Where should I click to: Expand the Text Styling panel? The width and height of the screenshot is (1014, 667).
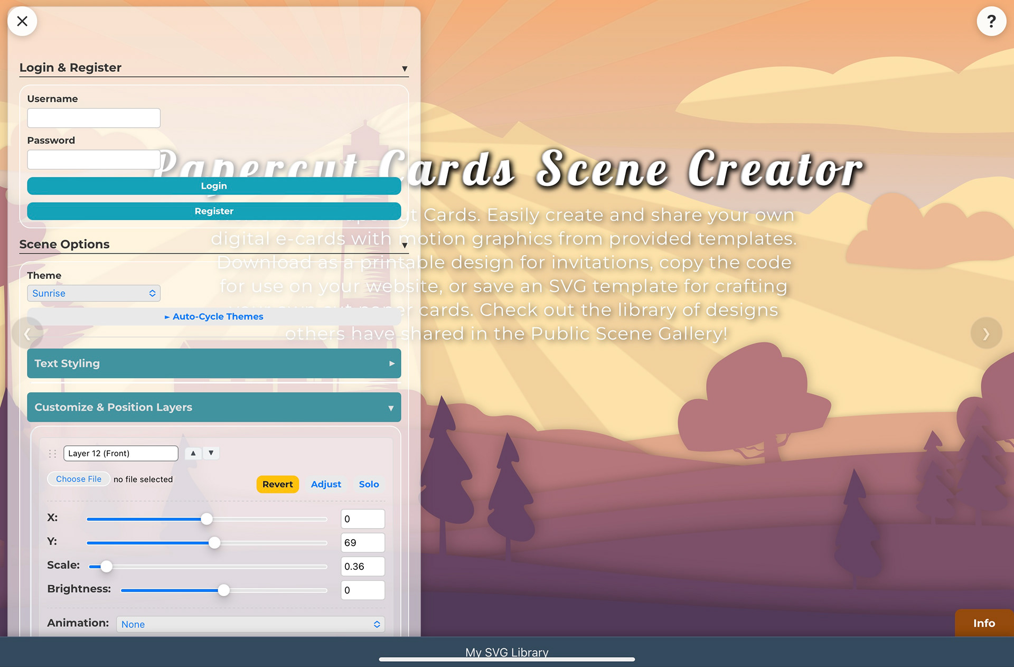coord(214,363)
